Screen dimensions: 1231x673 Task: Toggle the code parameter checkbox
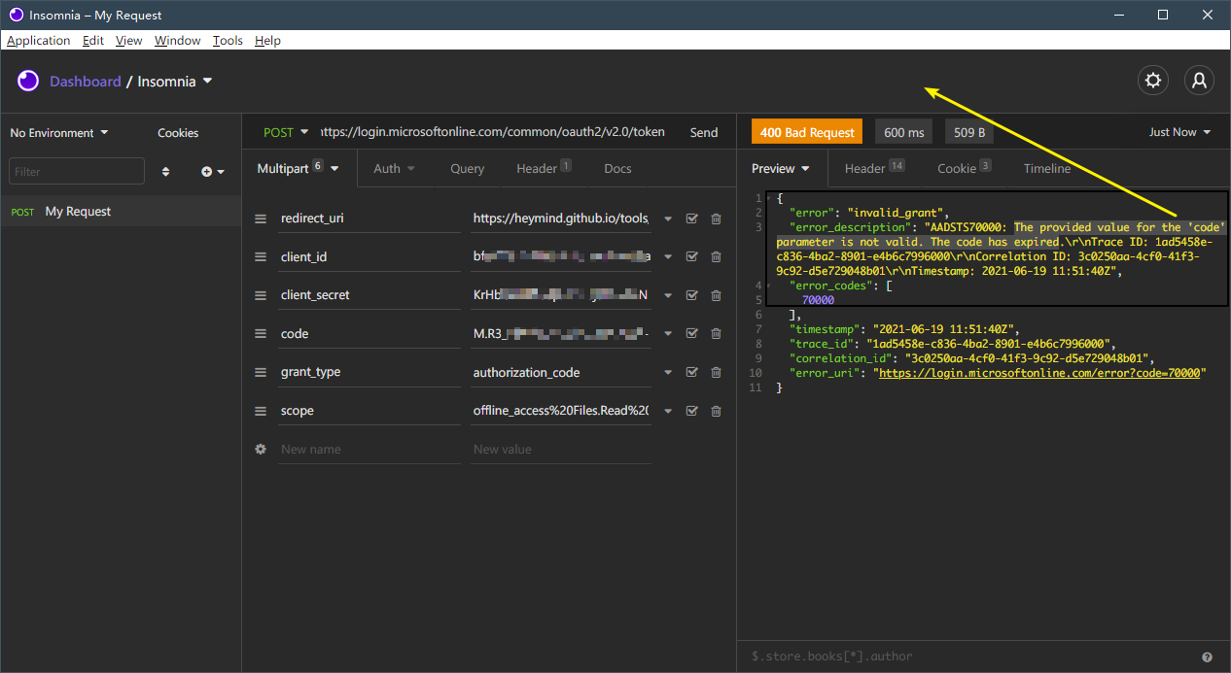pyautogui.click(x=692, y=334)
